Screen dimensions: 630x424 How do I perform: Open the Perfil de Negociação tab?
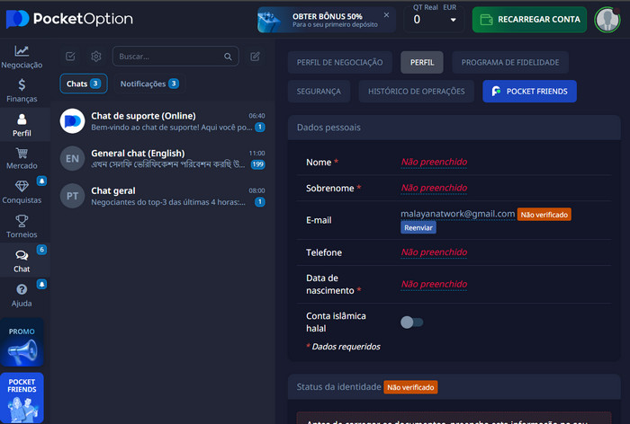340,62
